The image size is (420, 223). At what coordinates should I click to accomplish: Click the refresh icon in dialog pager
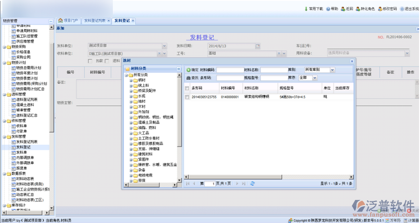click(253, 183)
